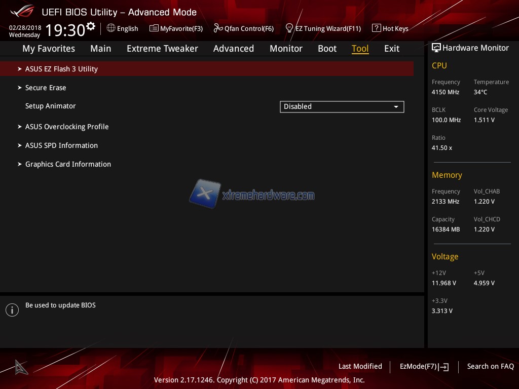Image resolution: width=519 pixels, height=389 pixels.
Task: Go to the Monitor tab
Action: click(286, 49)
